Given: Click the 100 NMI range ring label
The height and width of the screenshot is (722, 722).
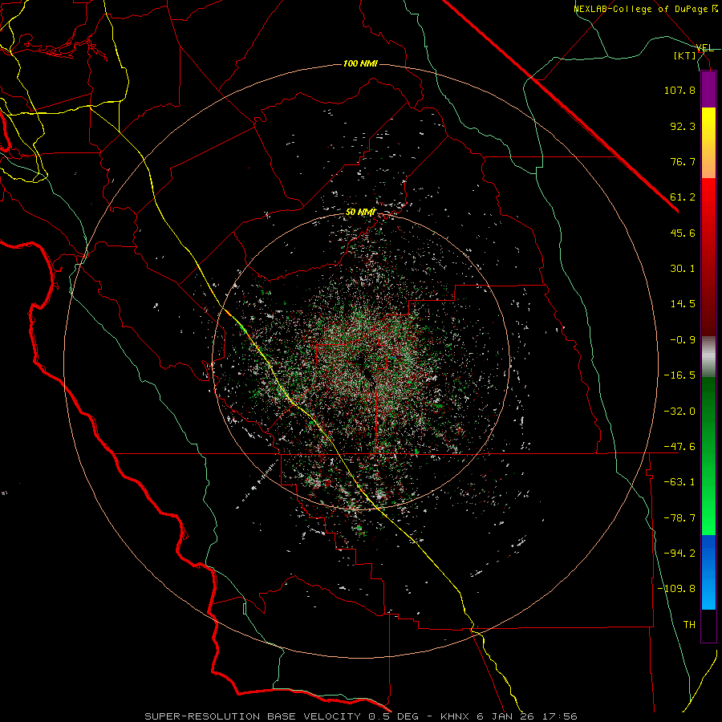Looking at the screenshot, I should point(360,63).
